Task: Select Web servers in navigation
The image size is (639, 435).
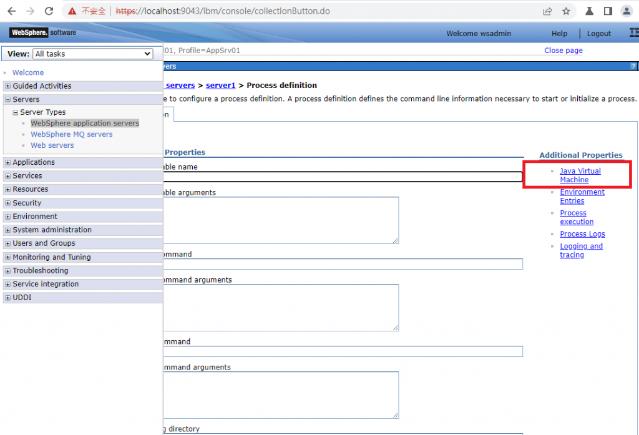Action: [52, 145]
